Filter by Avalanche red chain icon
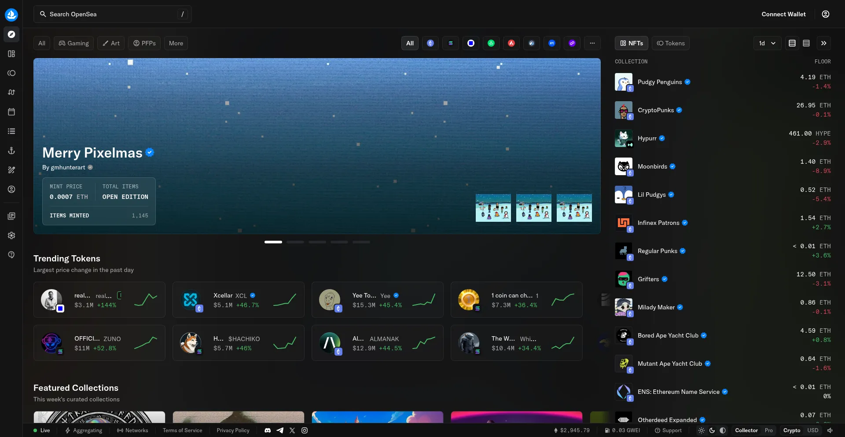 (511, 43)
